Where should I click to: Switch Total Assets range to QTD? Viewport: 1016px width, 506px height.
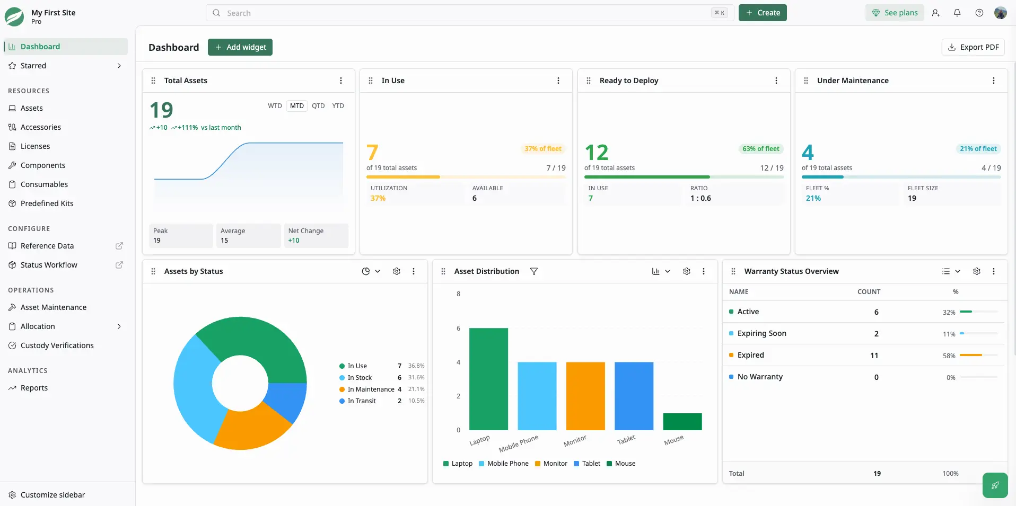[318, 106]
